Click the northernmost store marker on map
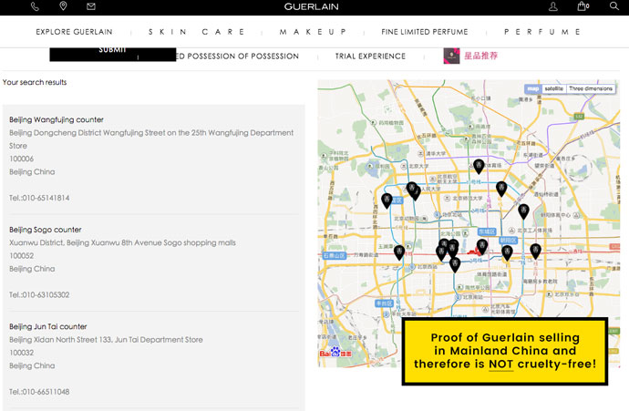The width and height of the screenshot is (629, 411). tap(479, 166)
